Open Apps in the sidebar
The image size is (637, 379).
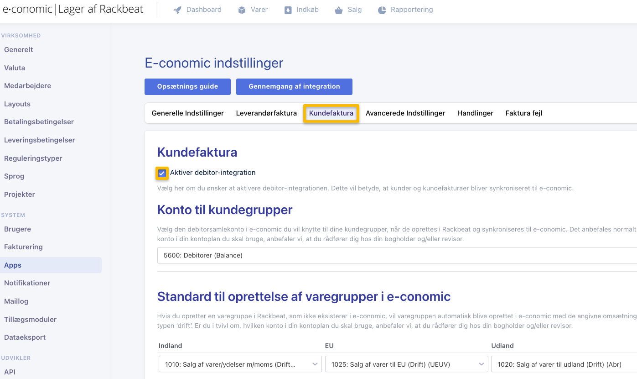[x=12, y=265]
